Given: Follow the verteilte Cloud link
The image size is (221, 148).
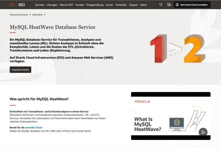Looking at the screenshot, I should (x=34, y=127).
